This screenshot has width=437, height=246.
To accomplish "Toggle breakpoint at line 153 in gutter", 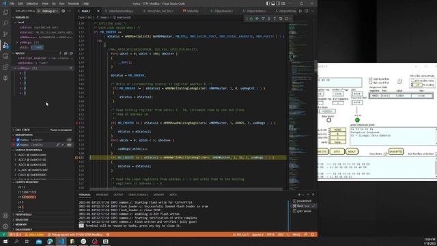I will click(x=76, y=123).
